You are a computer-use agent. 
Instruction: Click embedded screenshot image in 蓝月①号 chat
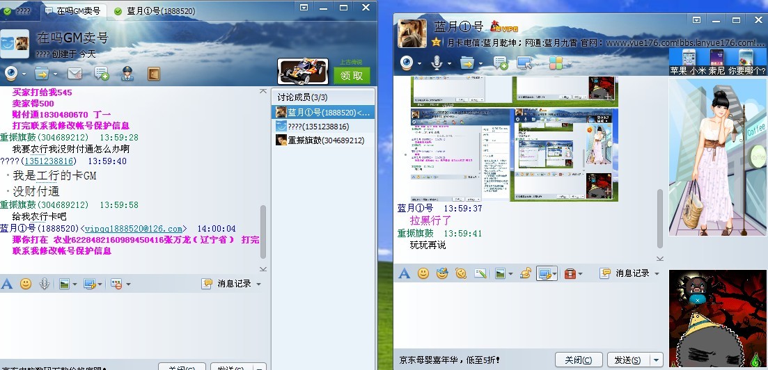515,154
